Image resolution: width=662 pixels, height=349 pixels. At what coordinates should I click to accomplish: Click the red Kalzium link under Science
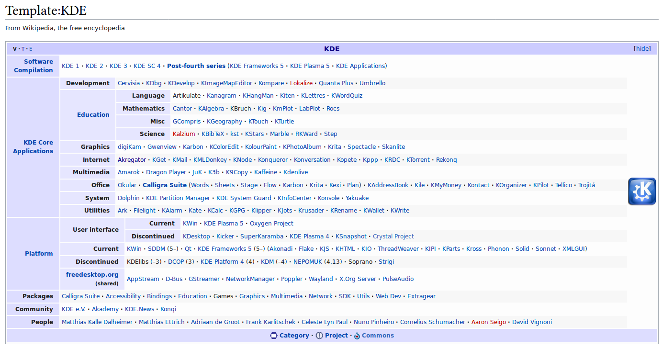coord(184,134)
